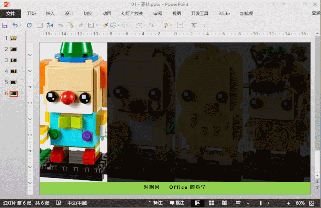
Task: Click Fit slide to window icon
Action: (312, 203)
